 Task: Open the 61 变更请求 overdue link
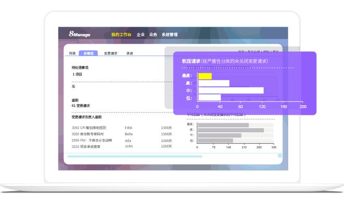[80, 106]
